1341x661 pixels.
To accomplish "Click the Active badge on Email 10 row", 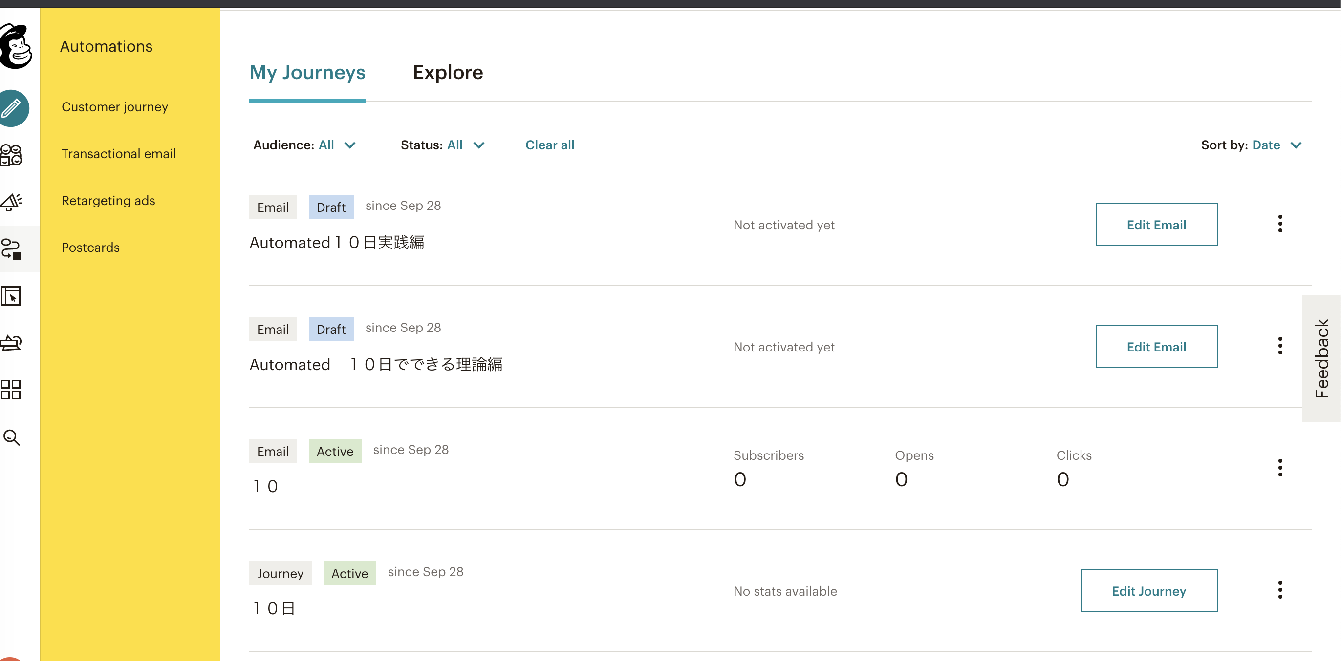I will click(x=335, y=452).
